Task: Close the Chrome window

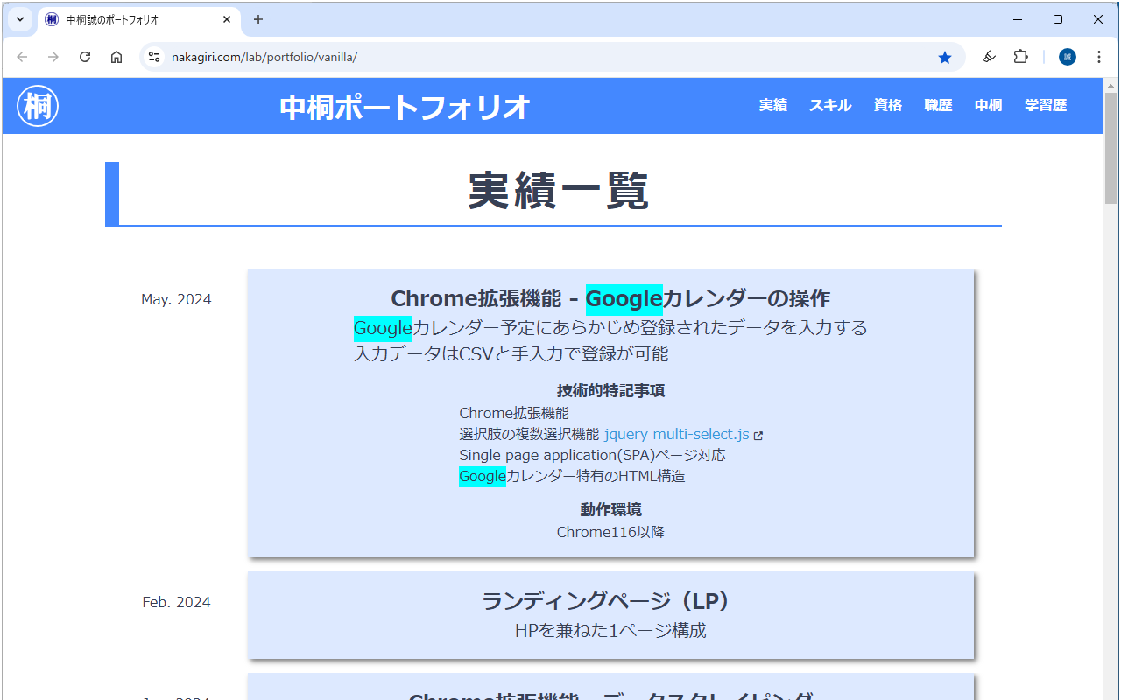Action: 1098,19
